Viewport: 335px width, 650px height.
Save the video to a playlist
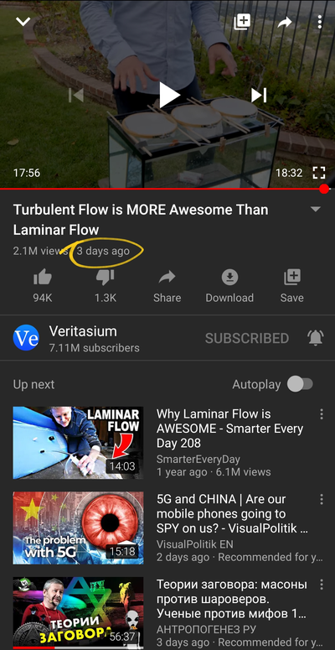(x=292, y=286)
